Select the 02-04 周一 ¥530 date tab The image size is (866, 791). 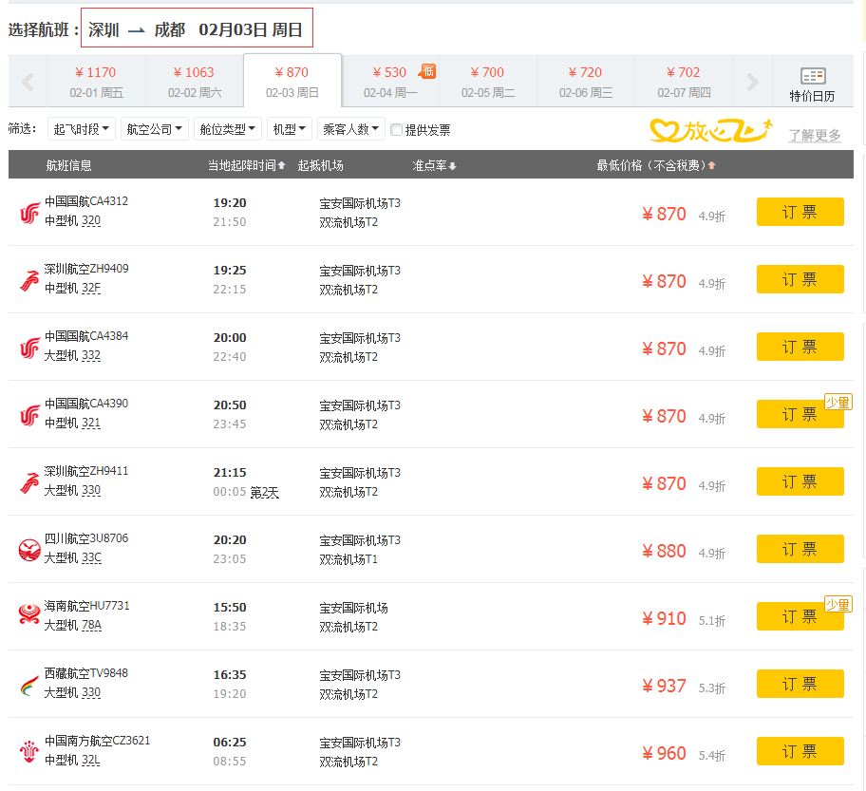tap(390, 82)
